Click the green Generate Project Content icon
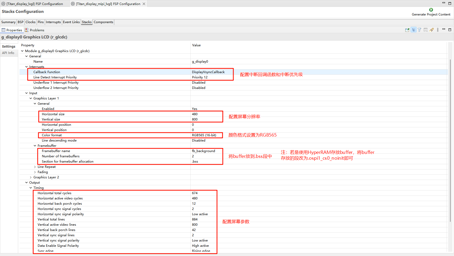 (x=431, y=10)
